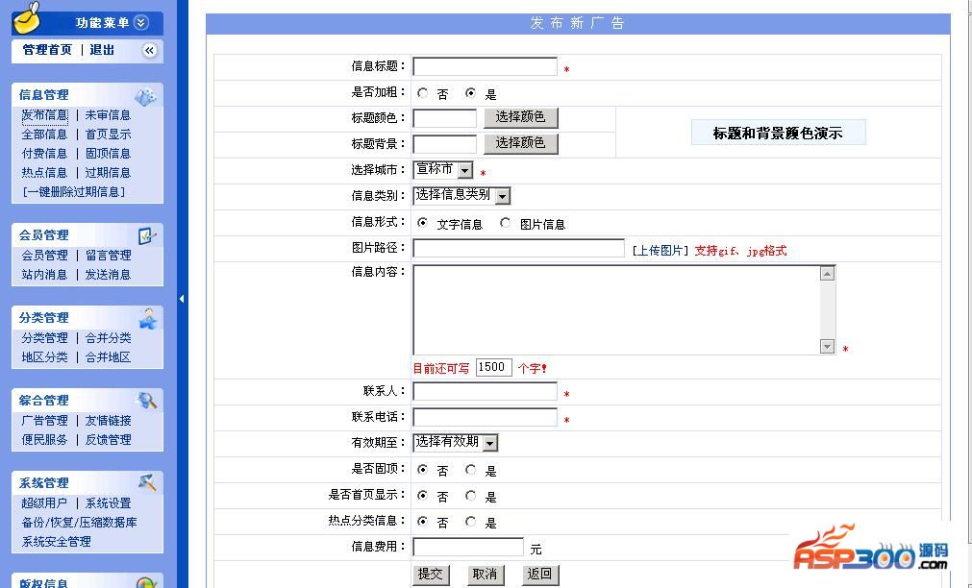The width and height of the screenshot is (972, 588).
Task: Open 留言管理 link
Action: (x=108, y=256)
